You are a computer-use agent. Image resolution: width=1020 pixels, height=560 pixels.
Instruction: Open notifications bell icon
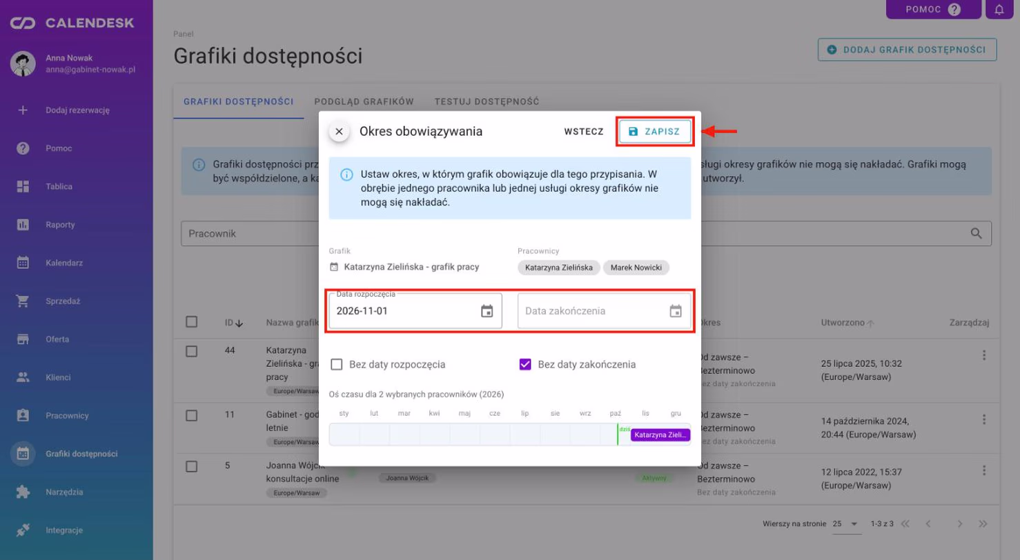999,10
